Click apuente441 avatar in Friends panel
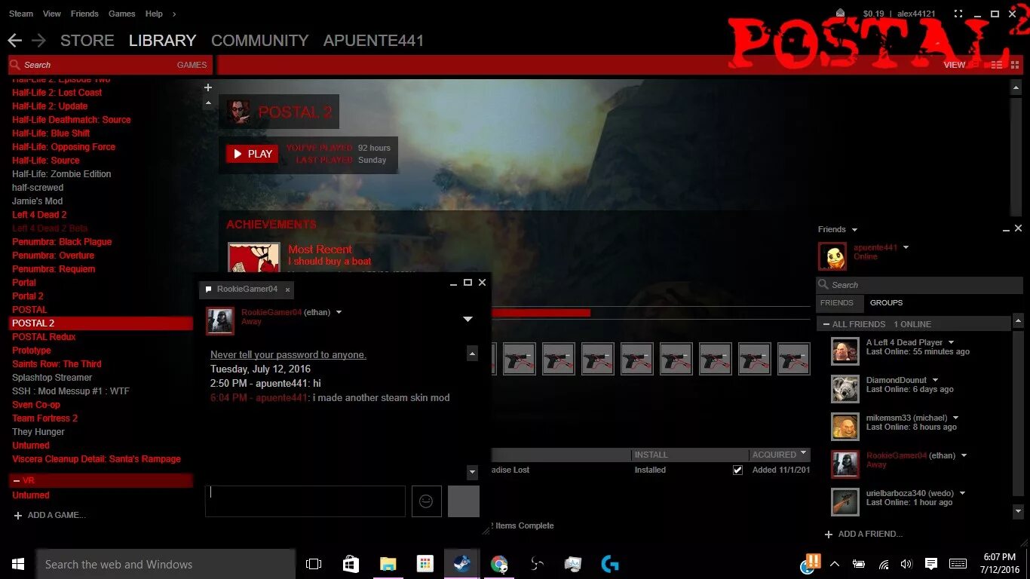1030x579 pixels. (x=832, y=256)
